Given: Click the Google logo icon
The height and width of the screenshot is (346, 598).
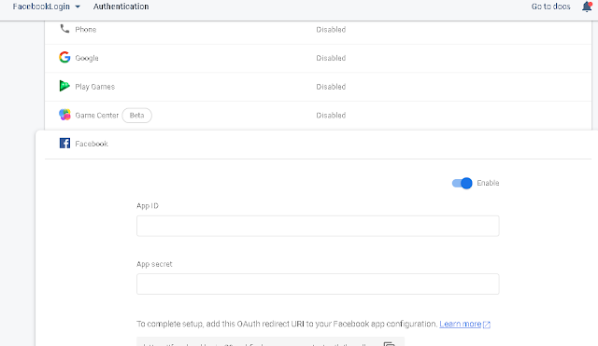Looking at the screenshot, I should pos(64,58).
